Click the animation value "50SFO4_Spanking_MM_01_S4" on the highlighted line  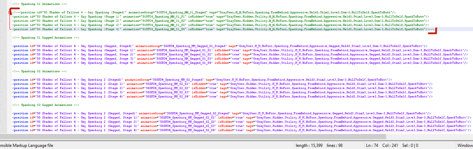164,29
